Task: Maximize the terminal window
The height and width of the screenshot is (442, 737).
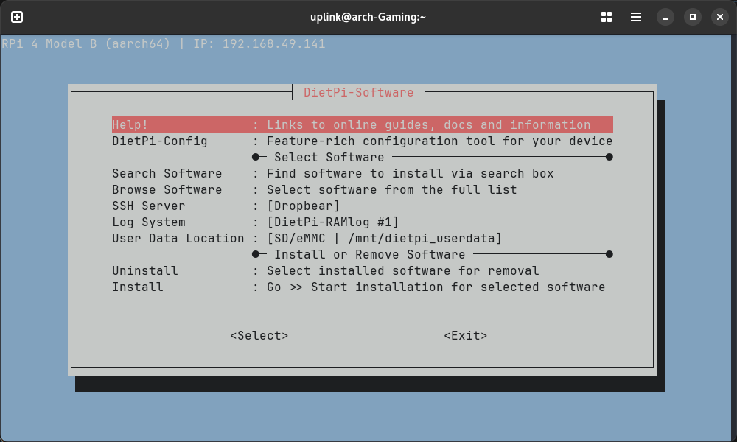Action: pyautogui.click(x=692, y=17)
